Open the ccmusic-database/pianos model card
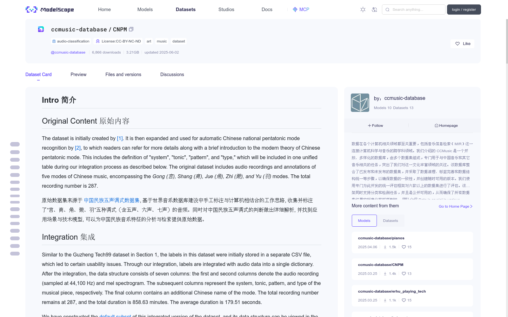 pyautogui.click(x=412, y=243)
